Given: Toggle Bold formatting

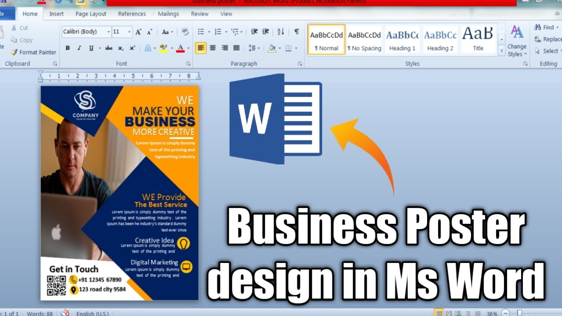Looking at the screenshot, I should pyautogui.click(x=68, y=48).
